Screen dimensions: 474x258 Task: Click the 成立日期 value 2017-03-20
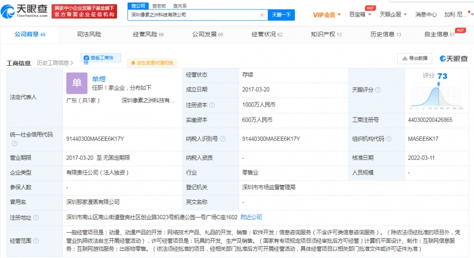pos(256,89)
